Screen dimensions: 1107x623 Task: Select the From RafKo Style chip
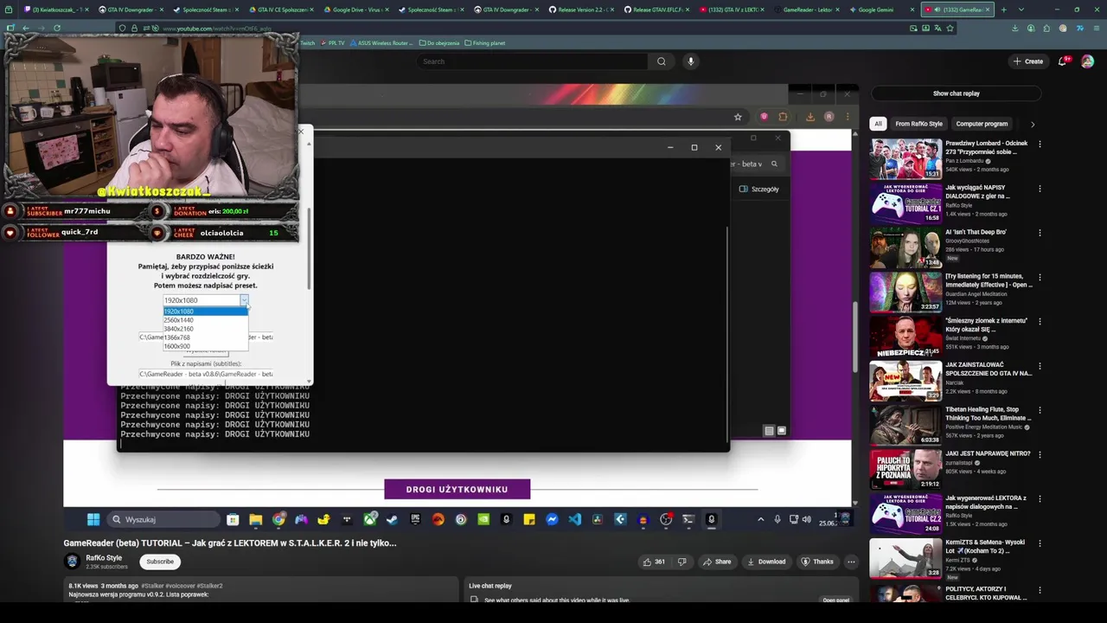(x=918, y=124)
